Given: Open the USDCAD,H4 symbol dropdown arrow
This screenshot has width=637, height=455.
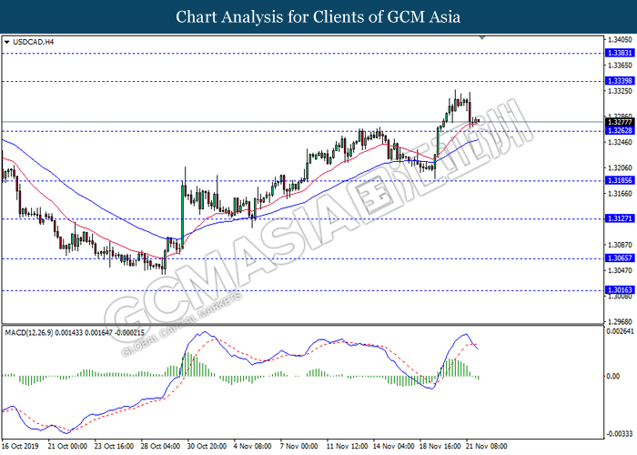Looking at the screenshot, I should pos(6,42).
